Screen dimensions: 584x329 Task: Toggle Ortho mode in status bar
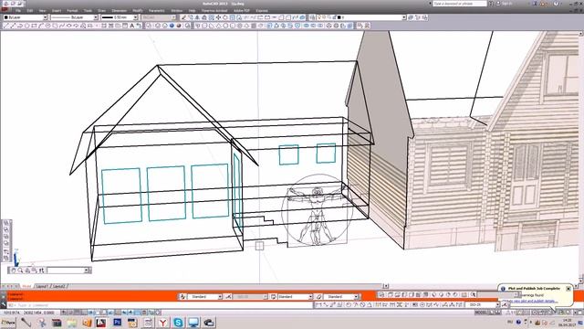[x=85, y=313]
